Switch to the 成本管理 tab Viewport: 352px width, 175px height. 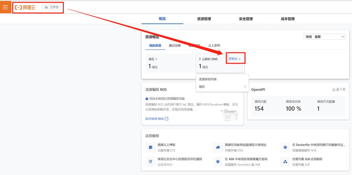click(288, 19)
